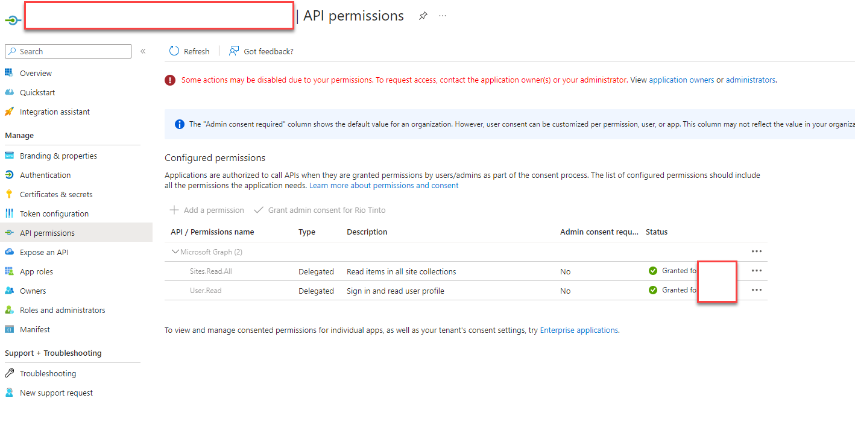This screenshot has width=855, height=439.
Task: Click the pin icon next to API permissions title
Action: 423,16
